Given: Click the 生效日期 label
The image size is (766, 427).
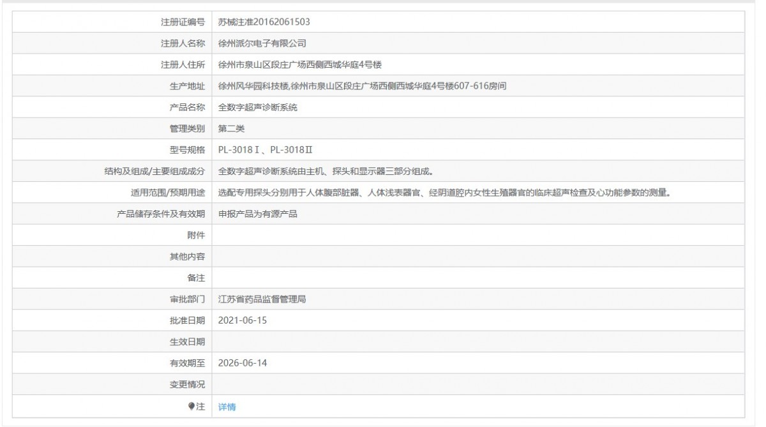Looking at the screenshot, I should 187,342.
